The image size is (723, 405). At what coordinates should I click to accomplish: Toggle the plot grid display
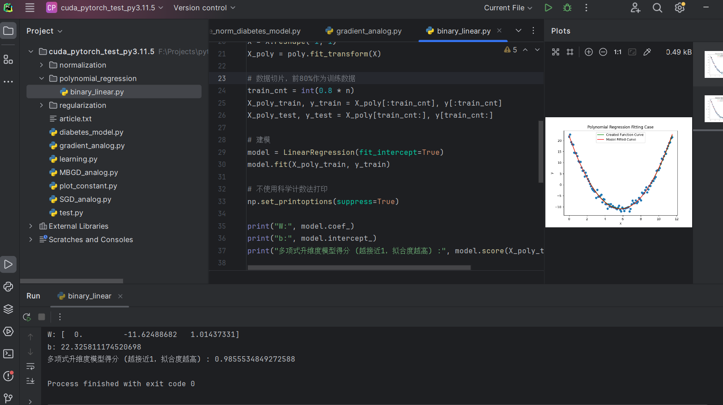coord(570,52)
